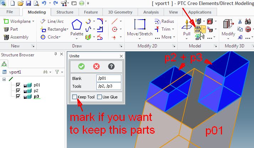Confirm Unite with green check button
Image resolution: width=254 pixels, height=148 pixels.
[81, 66]
